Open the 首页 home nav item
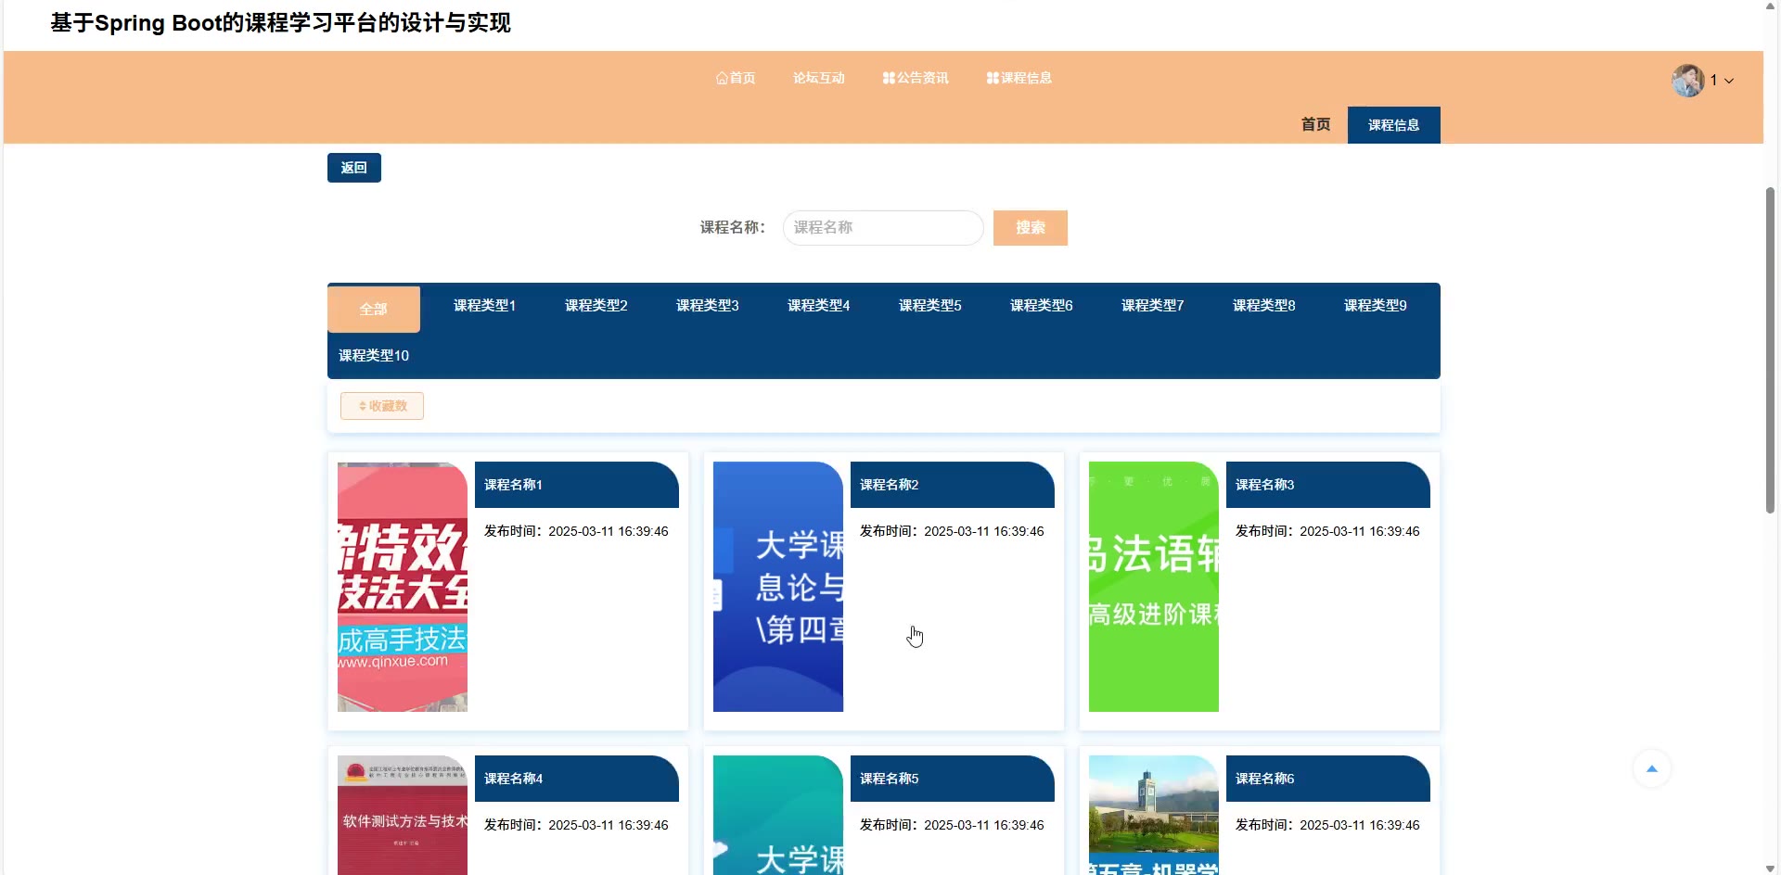 click(736, 78)
